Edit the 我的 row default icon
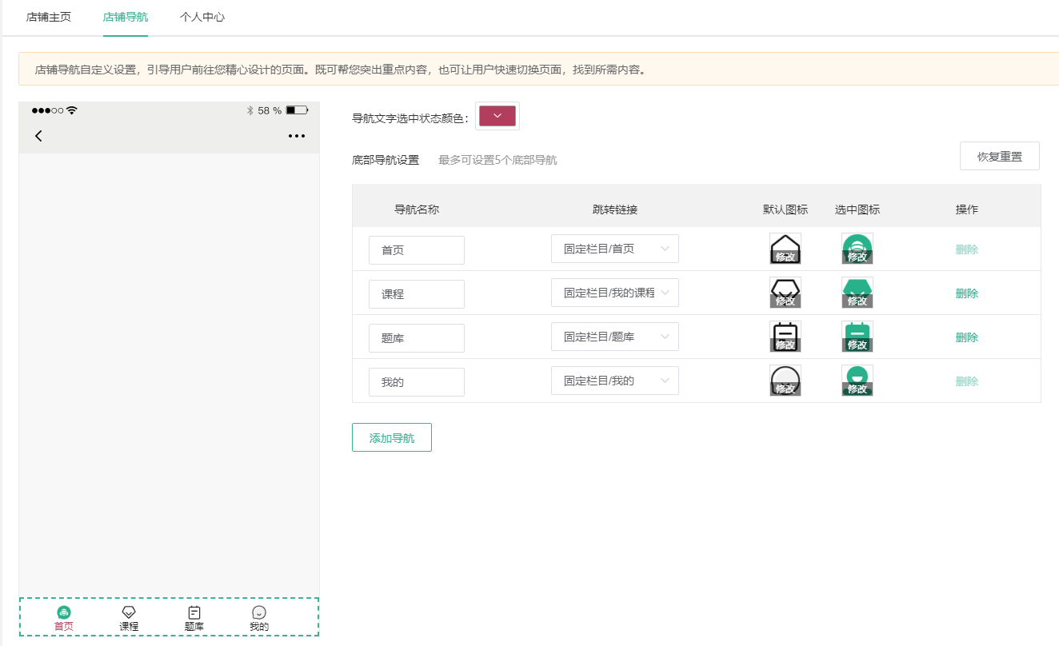The height and width of the screenshot is (646, 1059). [x=785, y=381]
